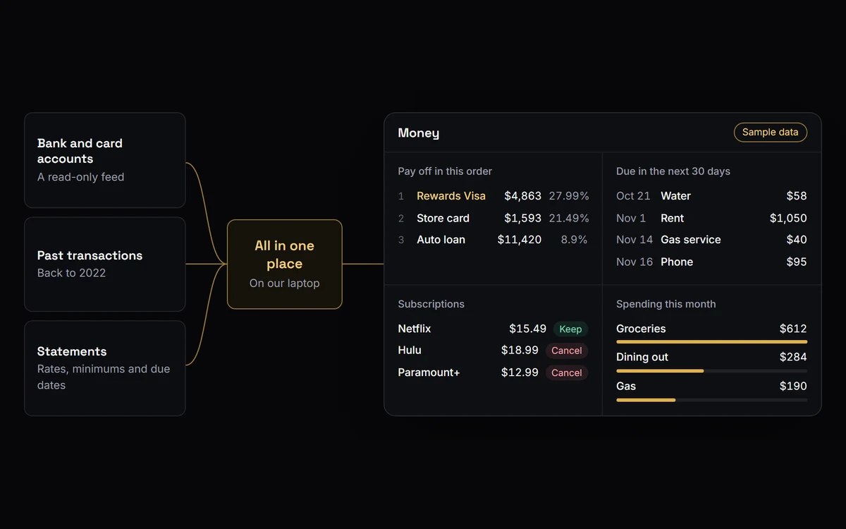Click the Auto loan label
This screenshot has height=529, width=846.
pyautogui.click(x=441, y=240)
